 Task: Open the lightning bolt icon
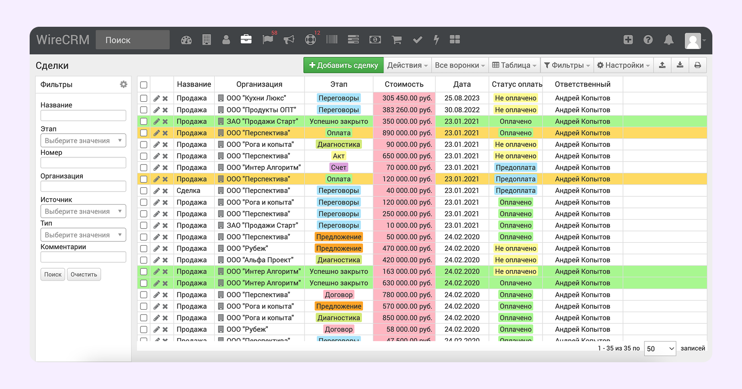click(436, 40)
